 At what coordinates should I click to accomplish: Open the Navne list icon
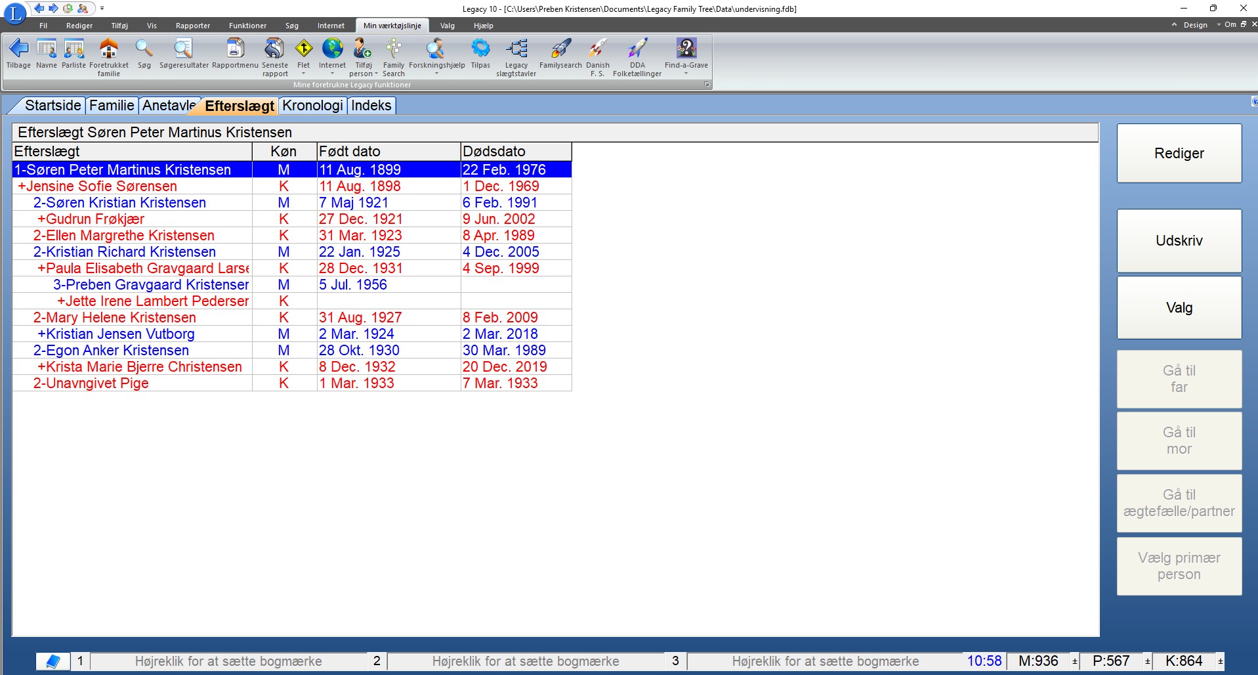(x=47, y=49)
